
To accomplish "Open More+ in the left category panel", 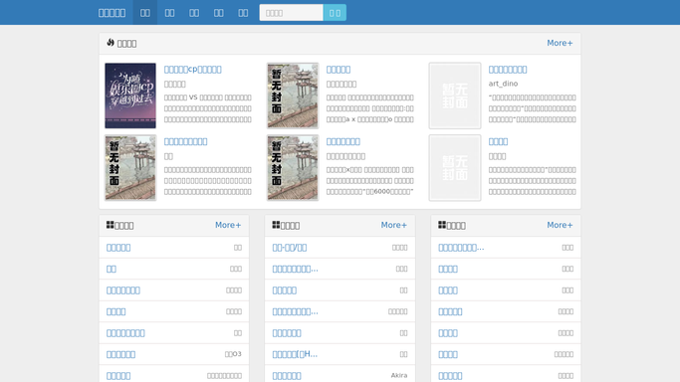I will click(228, 225).
